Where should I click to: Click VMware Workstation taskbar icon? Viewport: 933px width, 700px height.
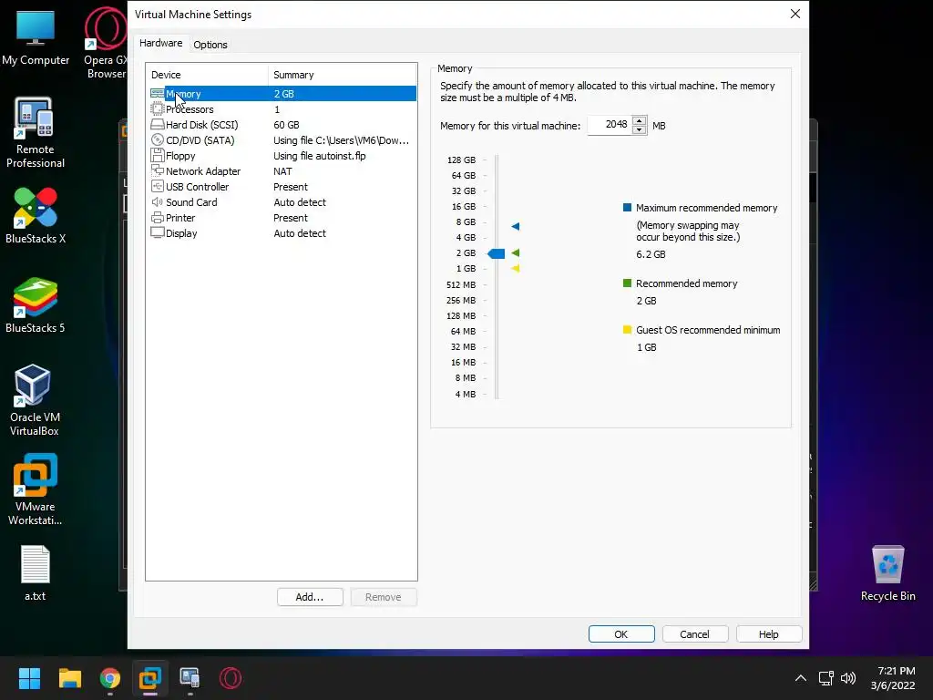coord(150,678)
